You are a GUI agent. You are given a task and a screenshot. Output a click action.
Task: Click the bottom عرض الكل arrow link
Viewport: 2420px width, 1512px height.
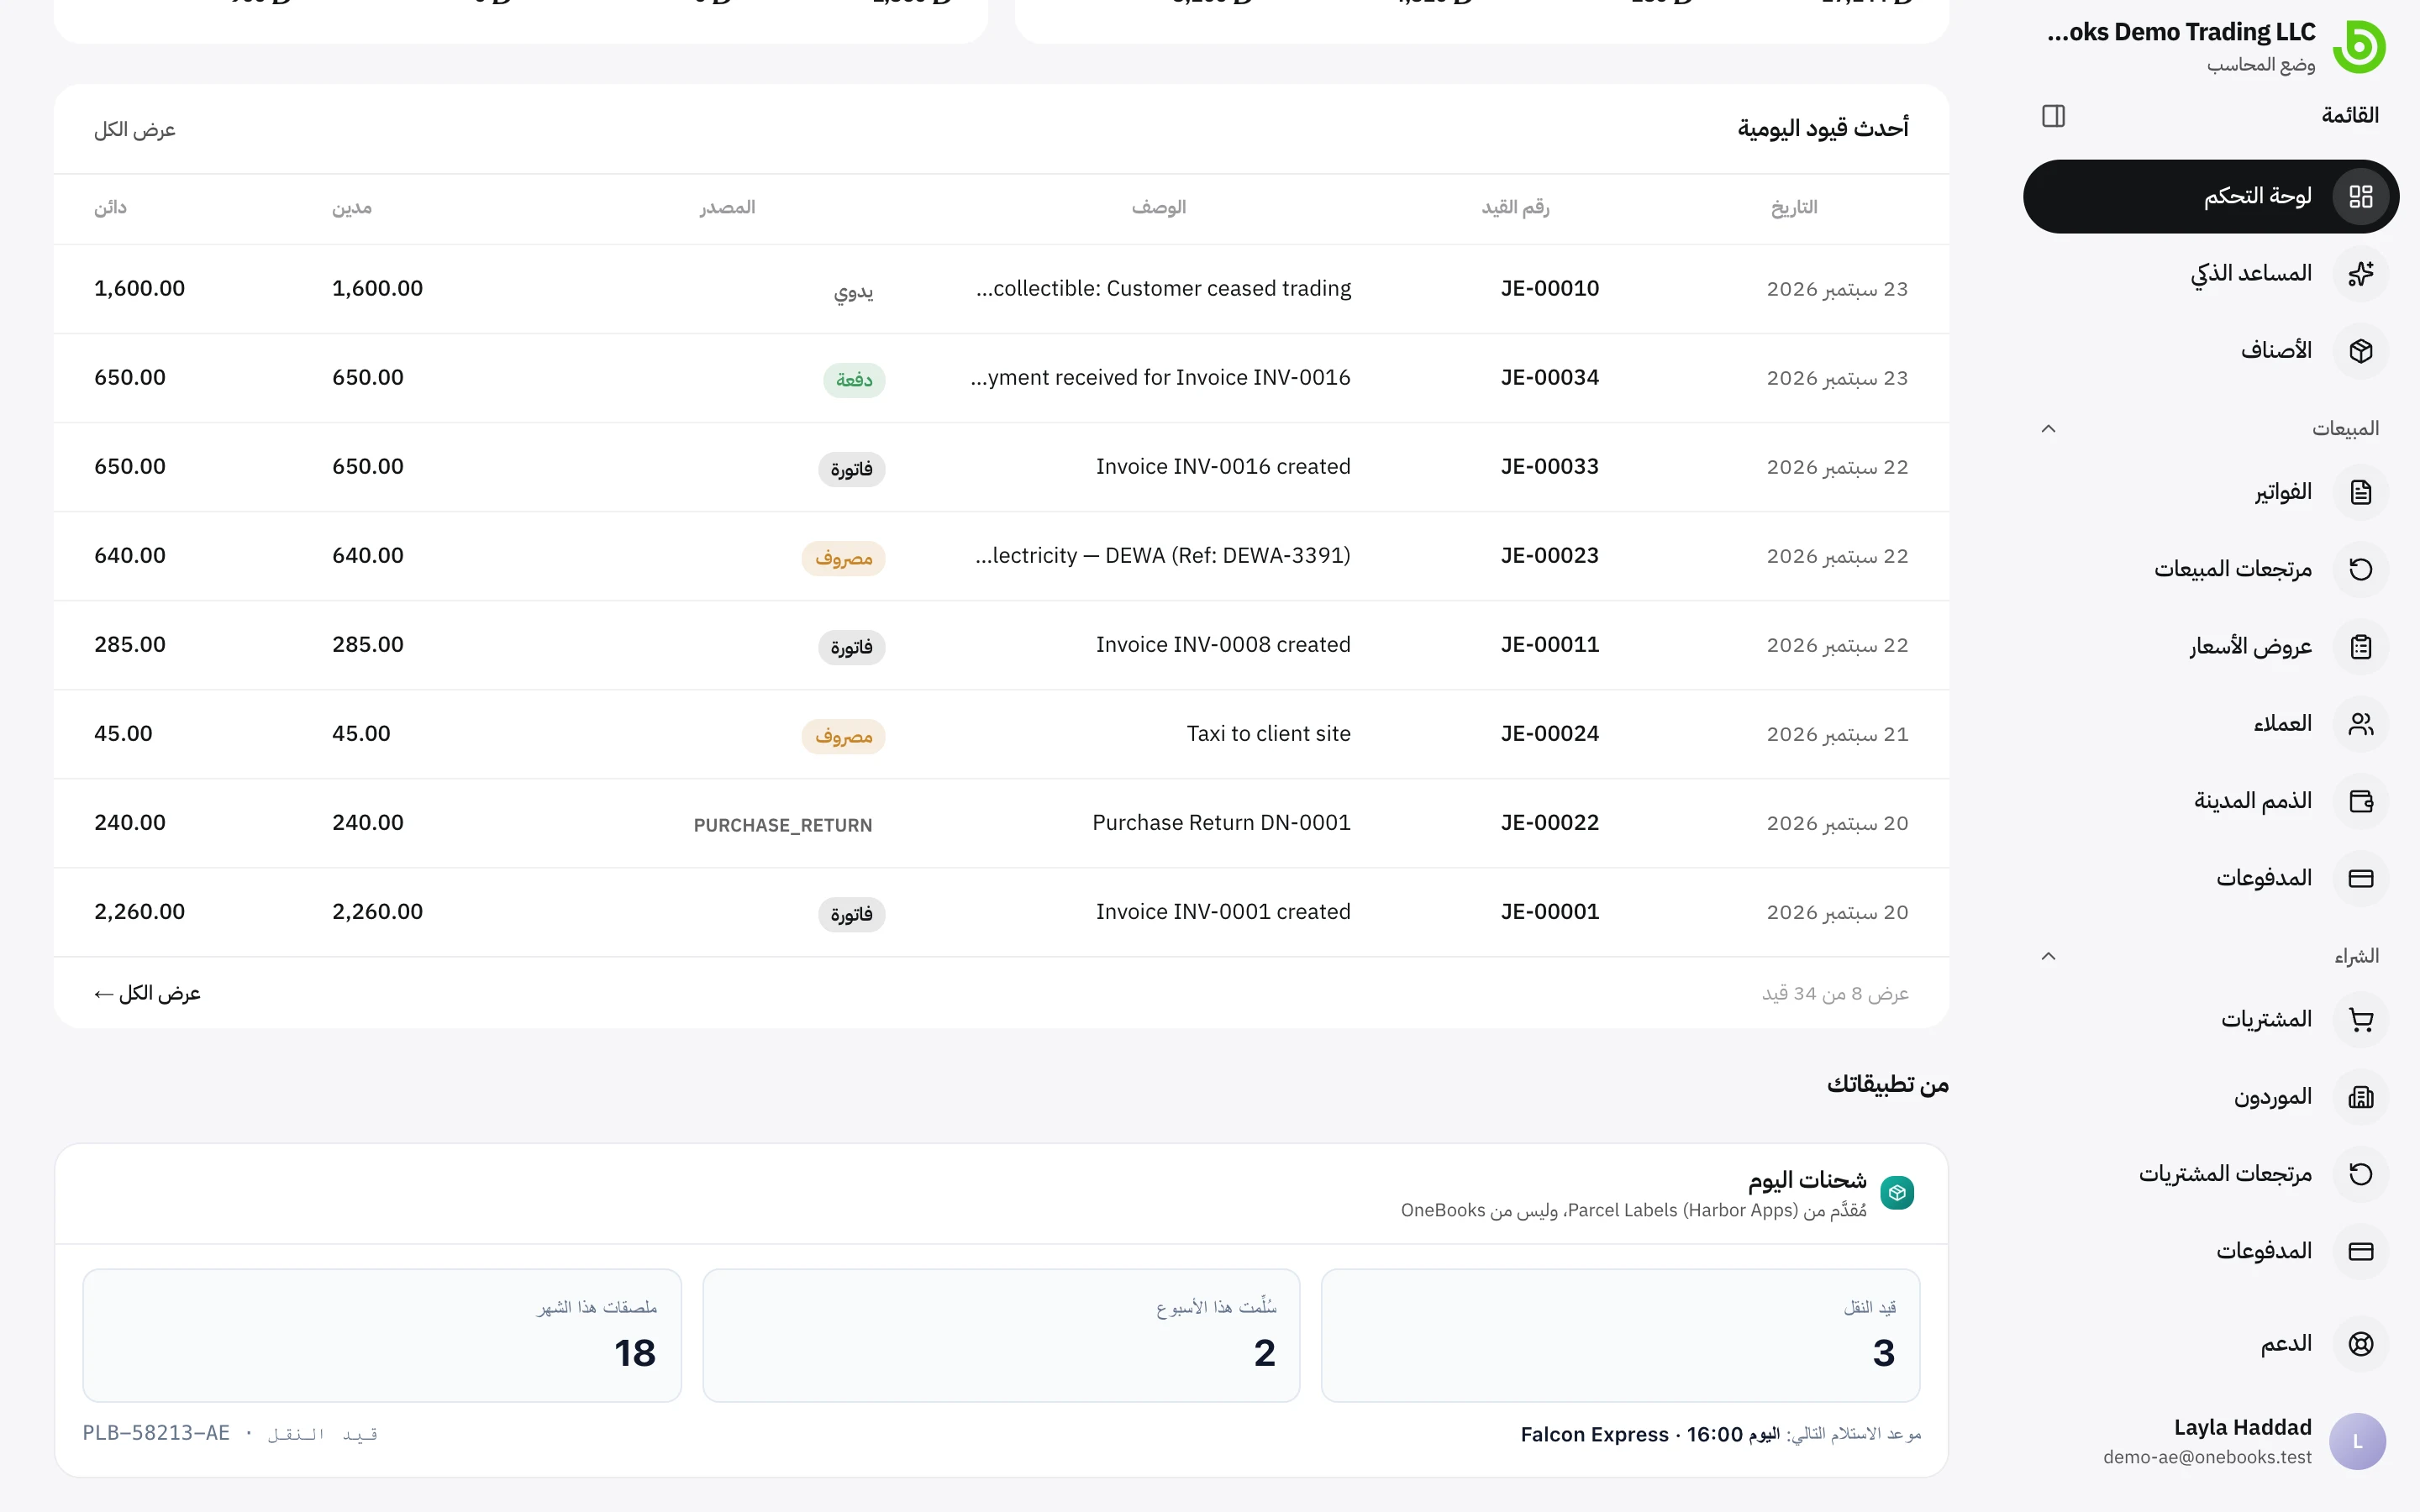point(147,993)
